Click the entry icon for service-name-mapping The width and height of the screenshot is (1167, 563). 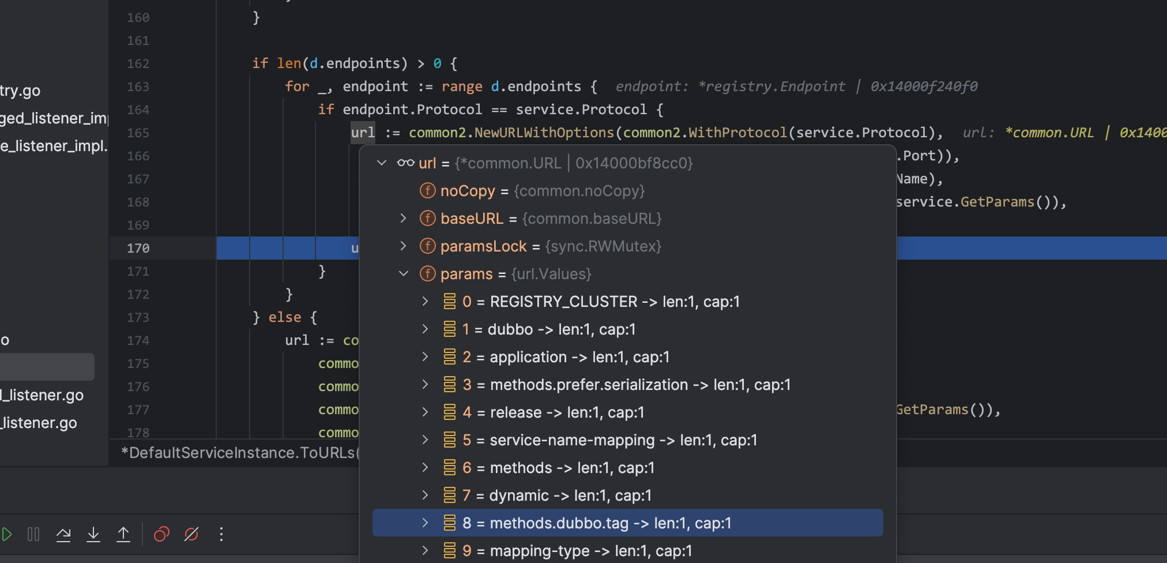tap(450, 440)
